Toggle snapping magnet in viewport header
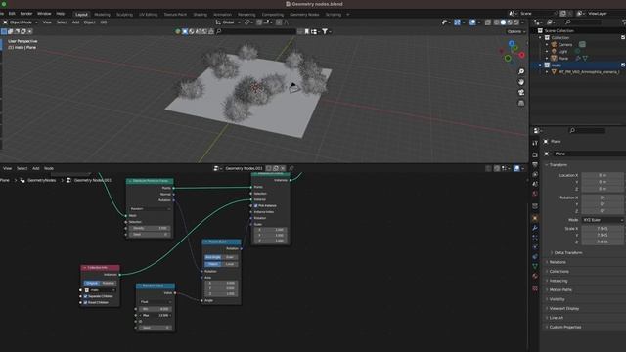 point(259,22)
